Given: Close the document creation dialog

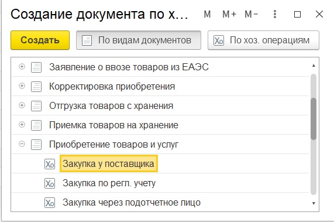Looking at the screenshot, I should pyautogui.click(x=319, y=14).
